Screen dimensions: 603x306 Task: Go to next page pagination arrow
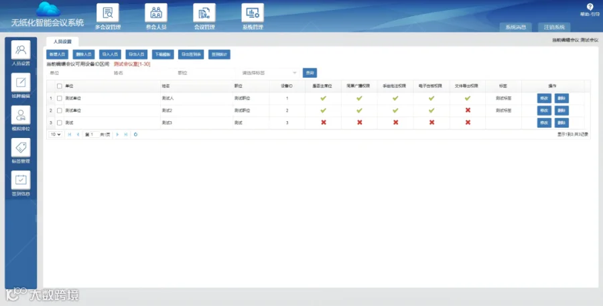pyautogui.click(x=117, y=135)
